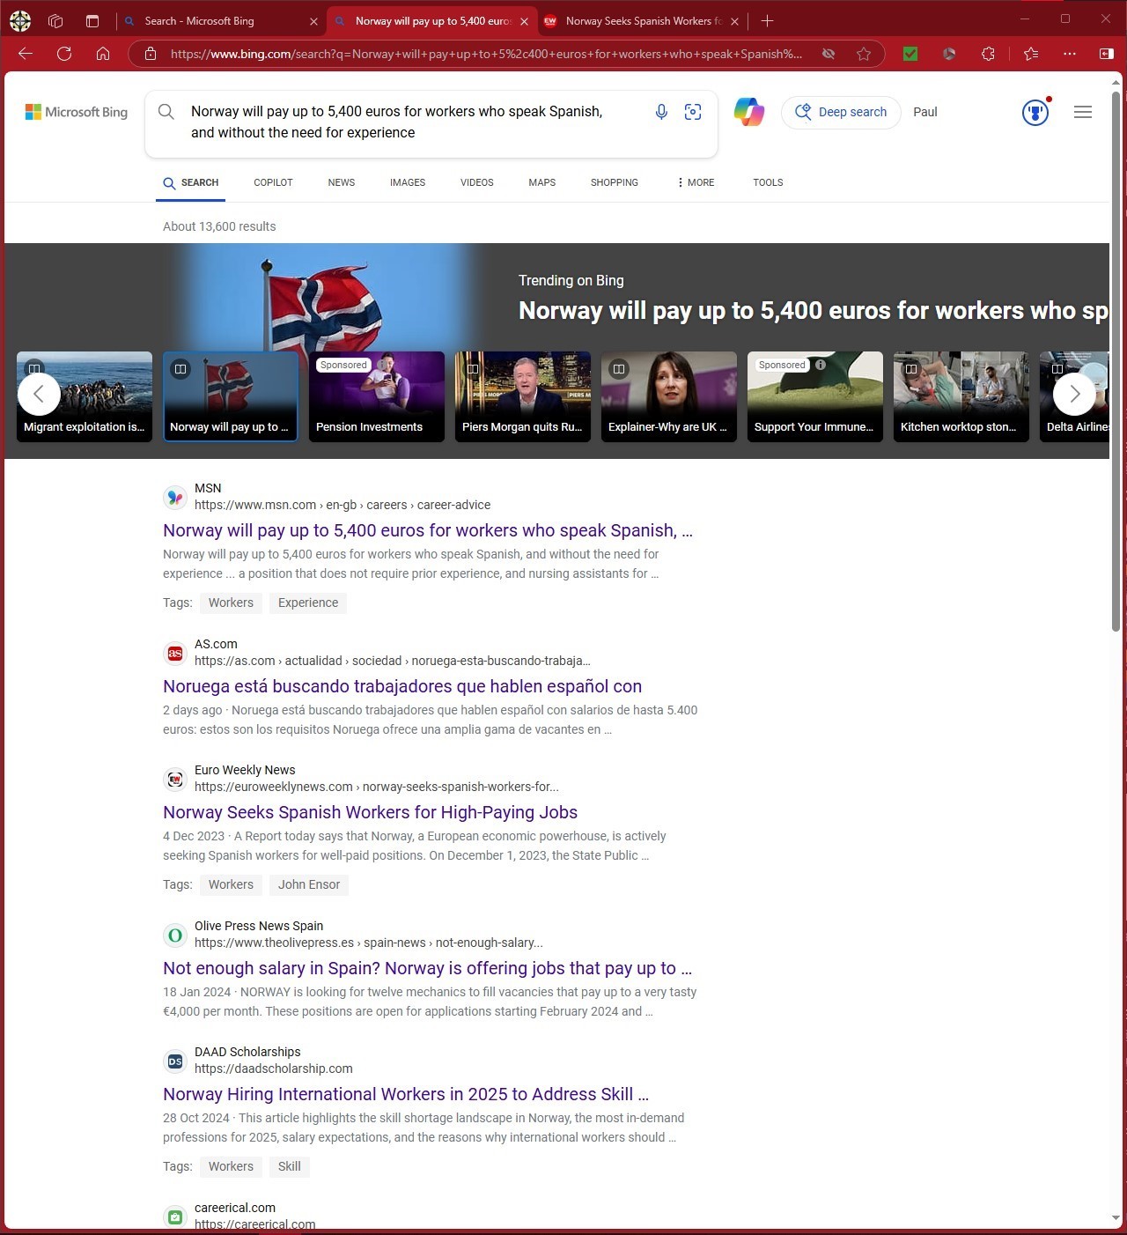Open the COPILOT search tab
Screen dimensions: 1127x1235
coord(273,182)
